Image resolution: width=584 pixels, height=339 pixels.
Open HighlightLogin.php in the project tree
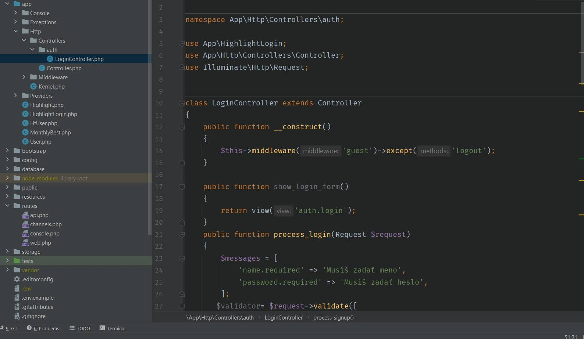(54, 114)
